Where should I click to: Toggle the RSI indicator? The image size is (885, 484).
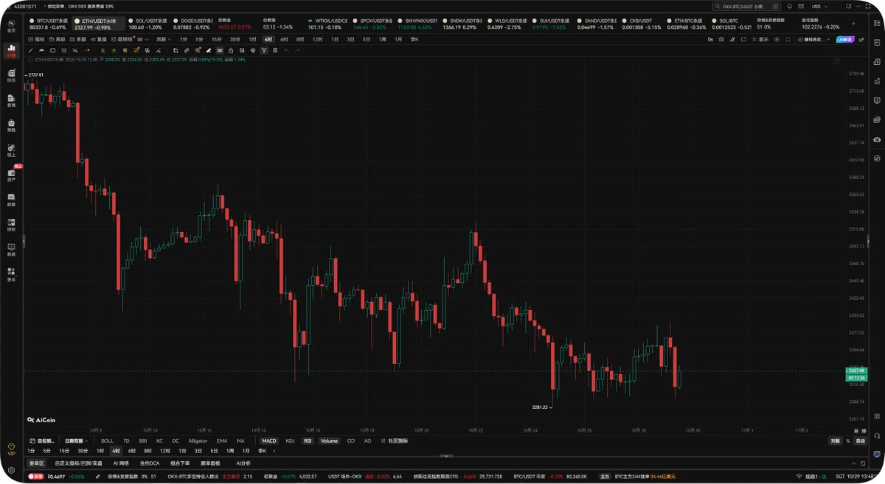coord(308,441)
